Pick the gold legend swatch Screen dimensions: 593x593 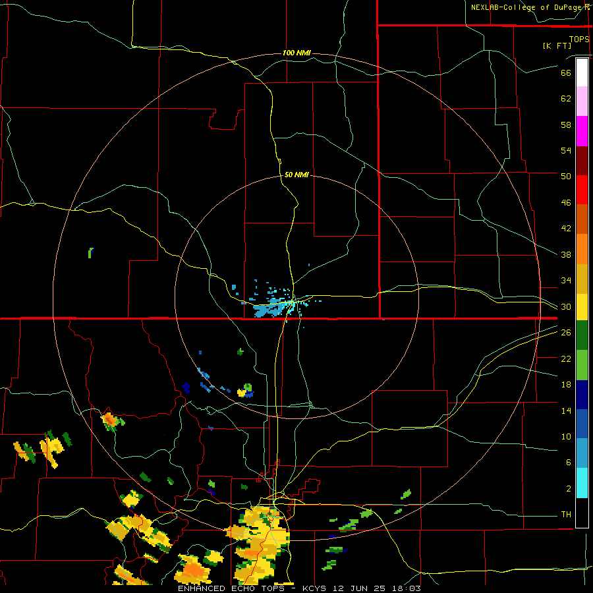point(582,279)
